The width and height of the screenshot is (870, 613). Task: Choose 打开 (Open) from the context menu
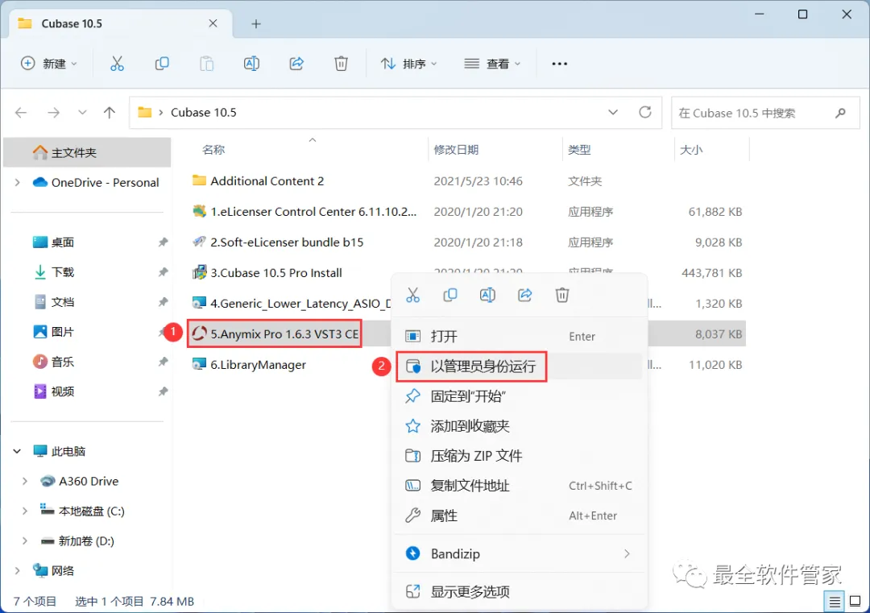tap(520, 336)
